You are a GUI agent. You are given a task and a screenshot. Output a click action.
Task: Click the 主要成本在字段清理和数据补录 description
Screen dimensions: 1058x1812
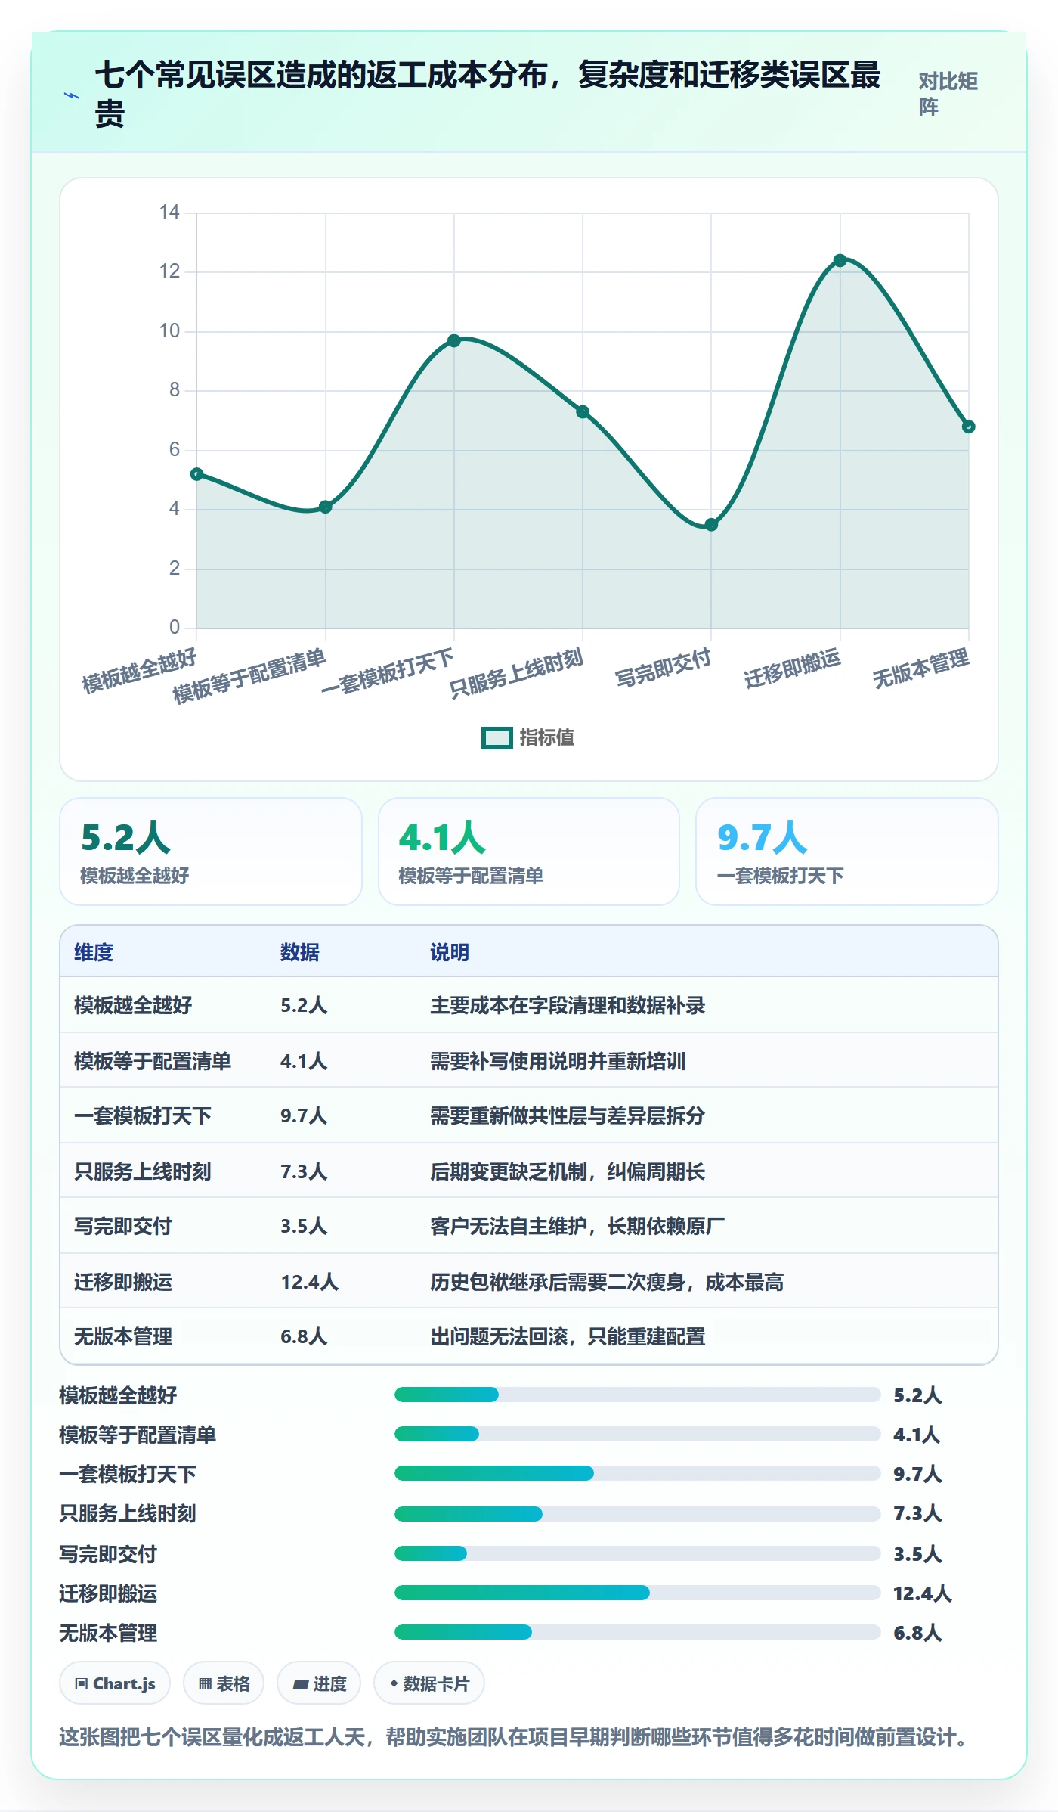(568, 1005)
